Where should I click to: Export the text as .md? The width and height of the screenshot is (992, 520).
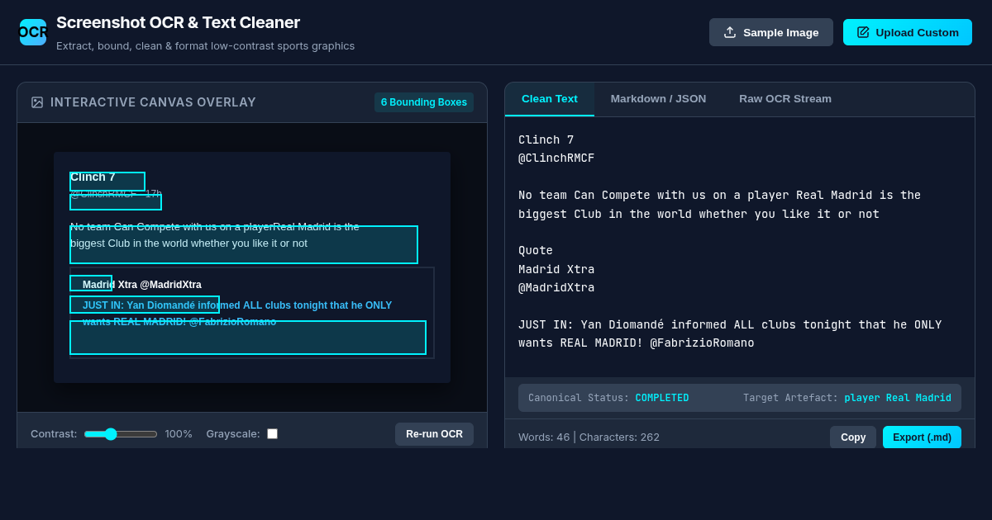coord(922,437)
